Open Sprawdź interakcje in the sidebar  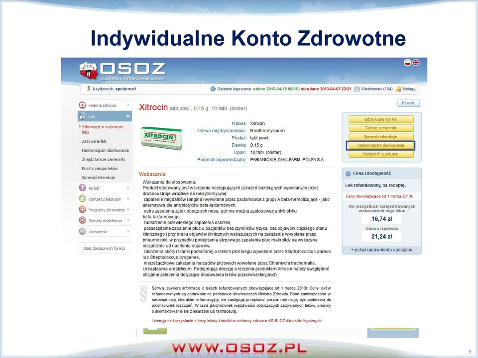(98, 178)
